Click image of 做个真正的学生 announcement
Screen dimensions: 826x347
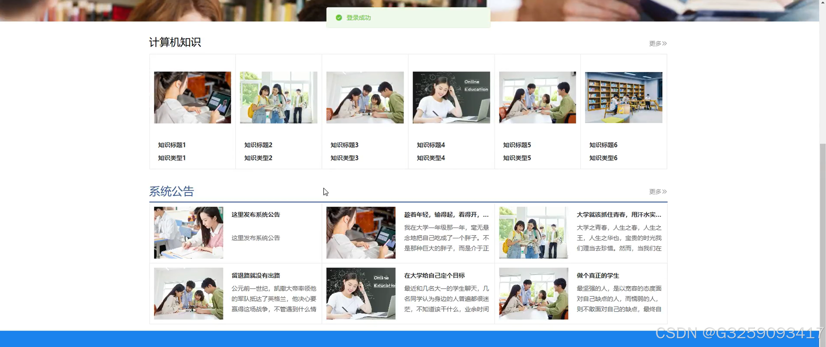point(534,293)
